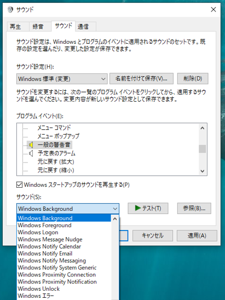This screenshot has height=300, width=225.
Task: Click the speaker icon next to 一般の警告音
Action: pyautogui.click(x=31, y=145)
